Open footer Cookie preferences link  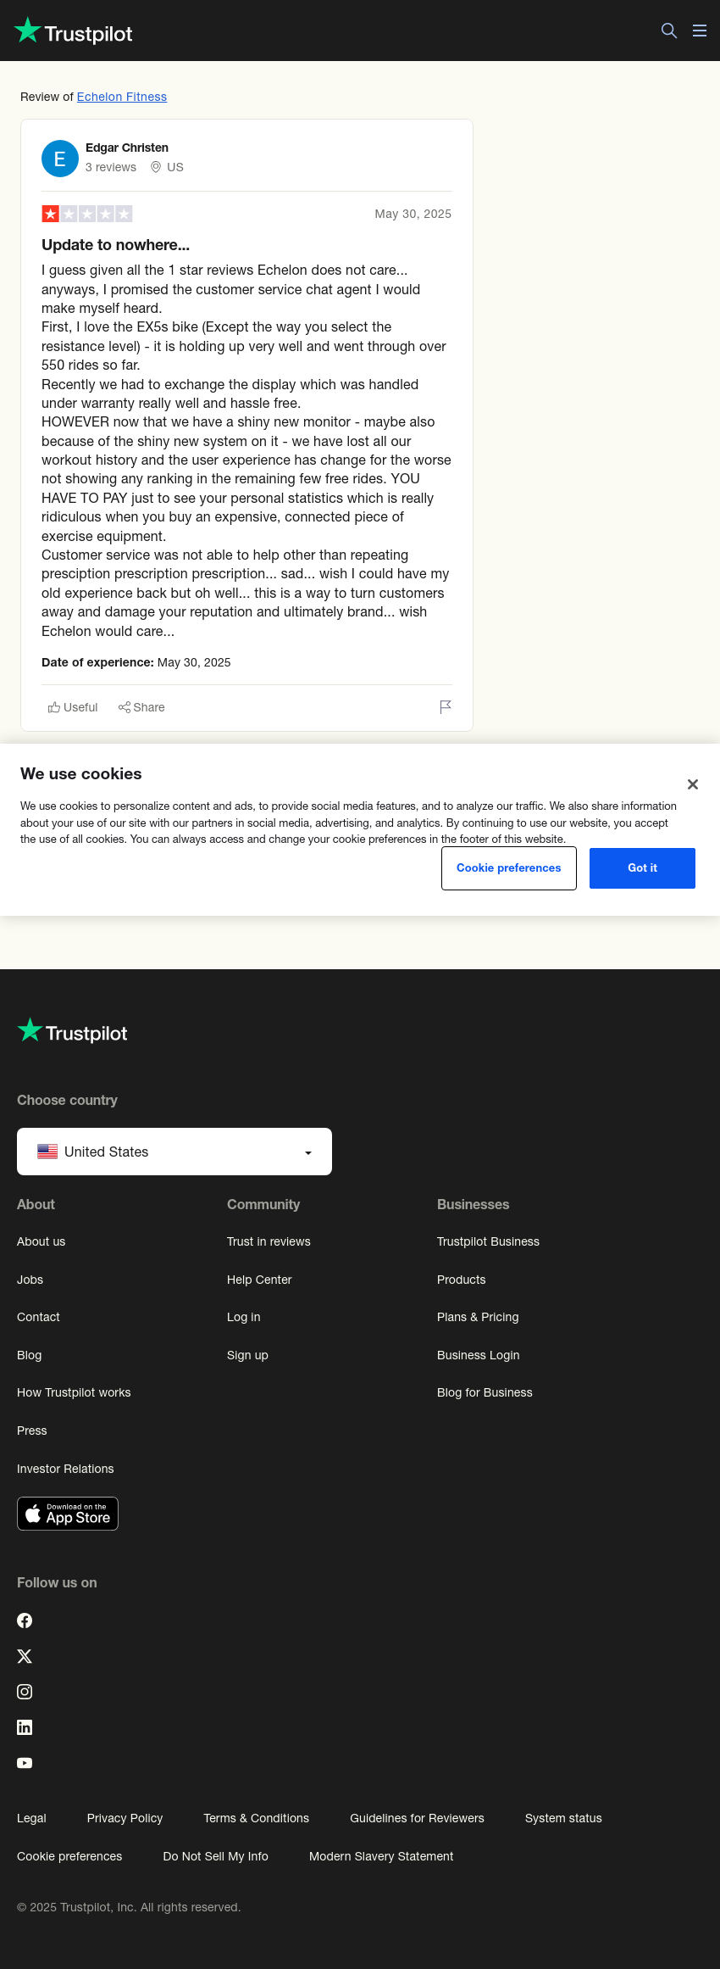click(69, 1856)
